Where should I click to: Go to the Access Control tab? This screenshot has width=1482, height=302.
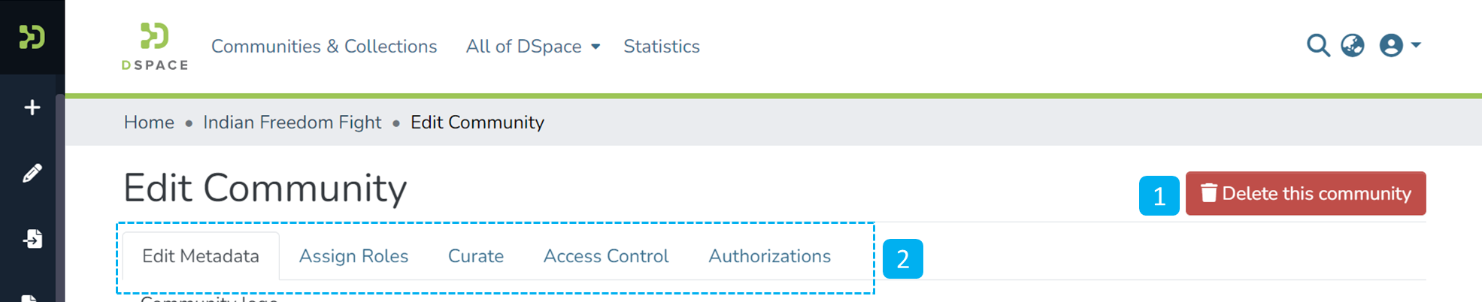click(605, 256)
